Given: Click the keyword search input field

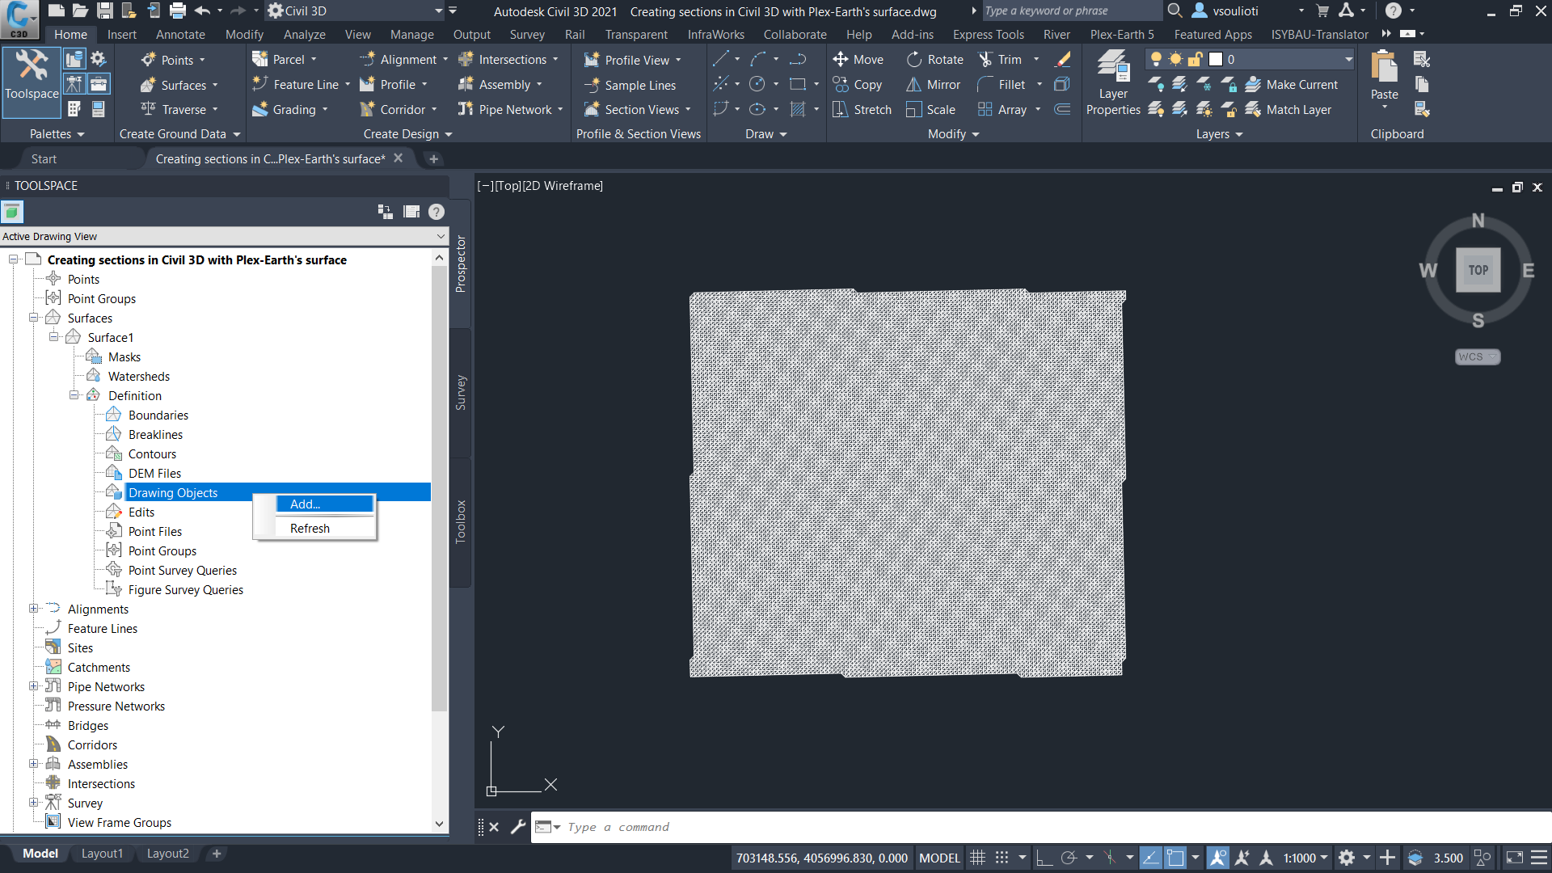Looking at the screenshot, I should click(1071, 11).
